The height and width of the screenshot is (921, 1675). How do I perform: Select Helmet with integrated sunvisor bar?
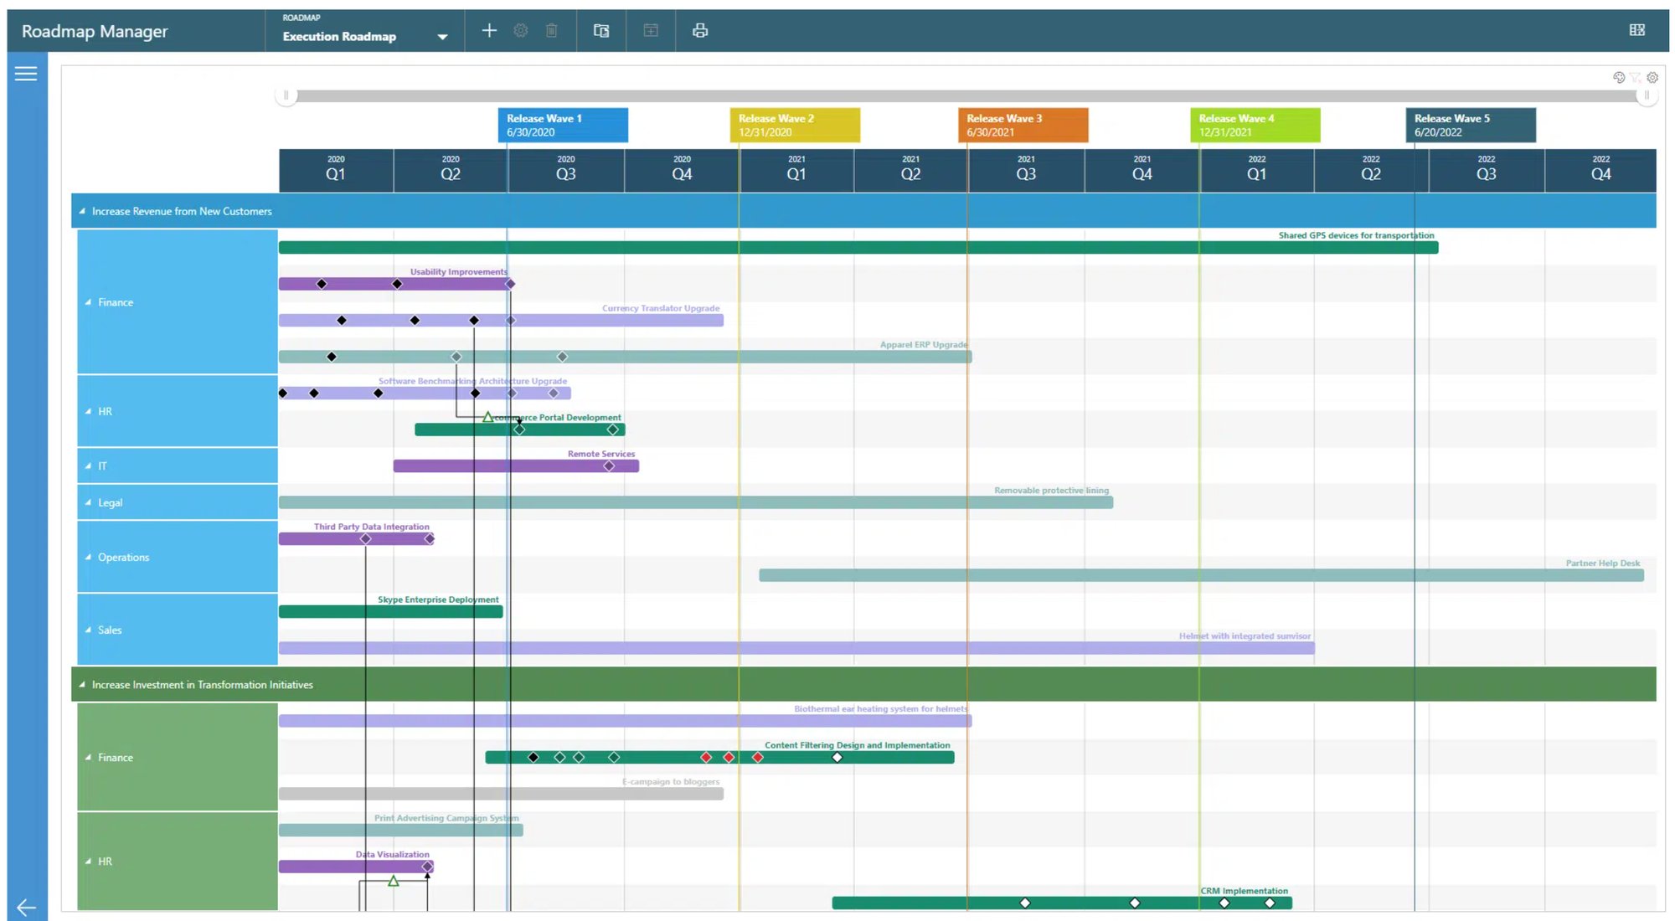tap(796, 648)
